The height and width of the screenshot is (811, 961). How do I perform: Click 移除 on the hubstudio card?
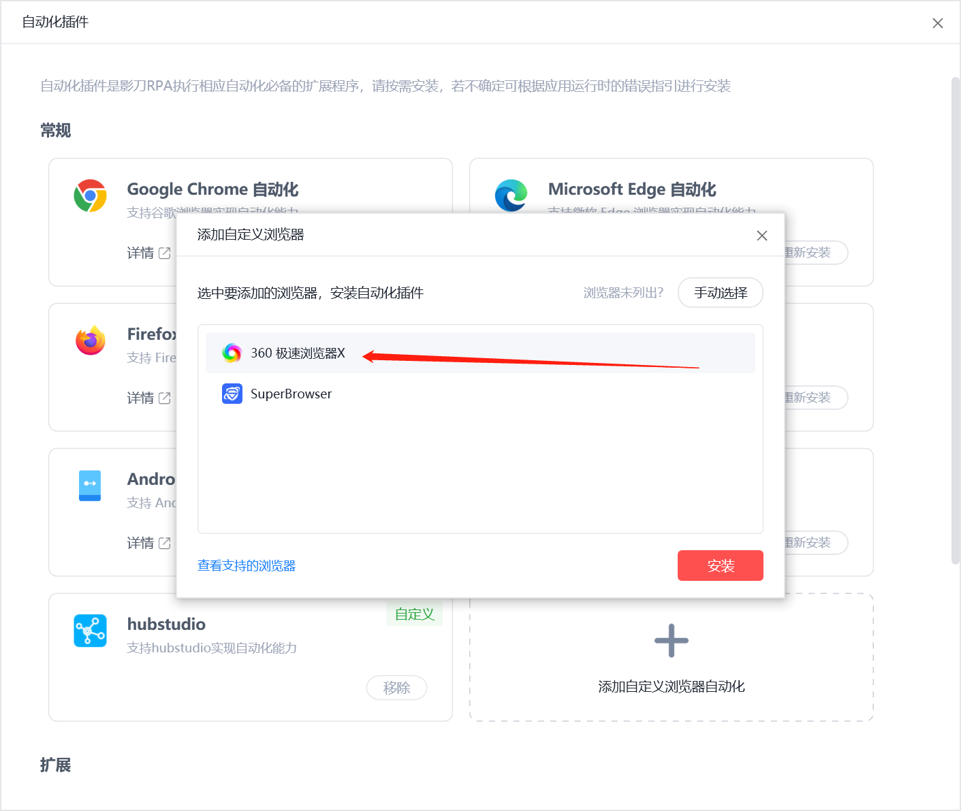(397, 688)
